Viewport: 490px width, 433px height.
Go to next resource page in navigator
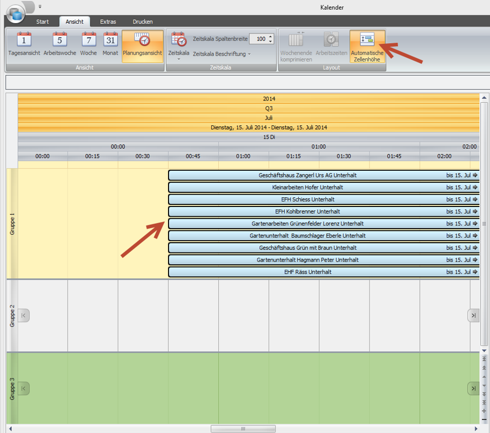[x=484, y=394]
